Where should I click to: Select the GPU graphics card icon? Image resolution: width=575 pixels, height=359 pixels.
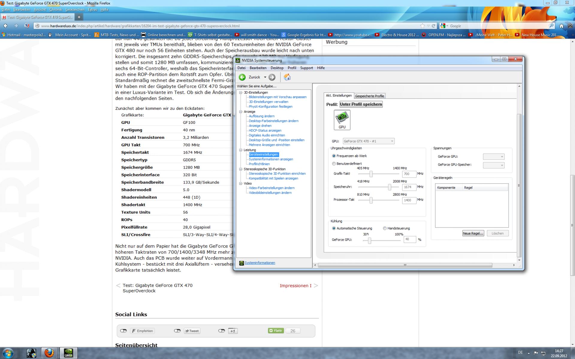pyautogui.click(x=342, y=120)
